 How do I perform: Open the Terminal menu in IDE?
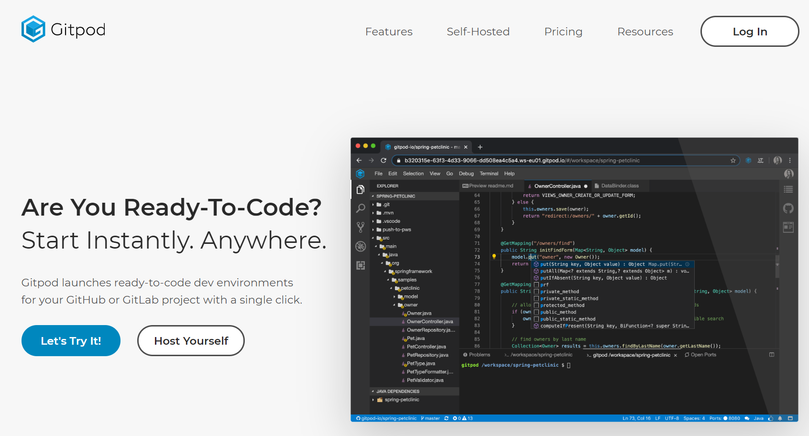pos(489,174)
